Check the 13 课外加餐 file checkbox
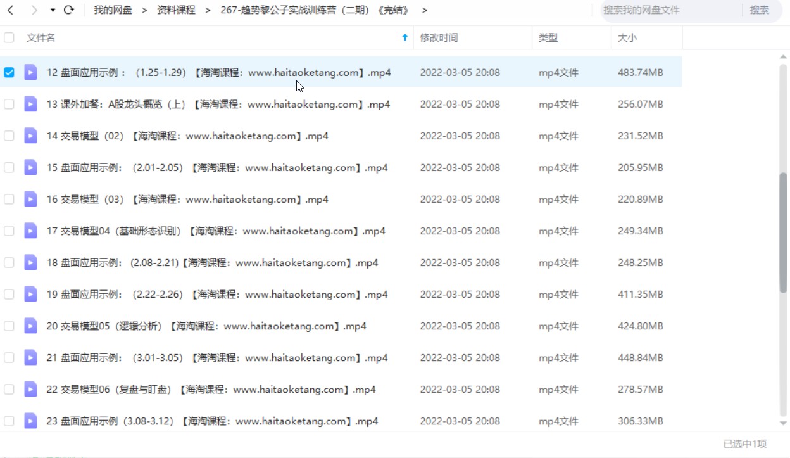The width and height of the screenshot is (790, 458). 9,104
